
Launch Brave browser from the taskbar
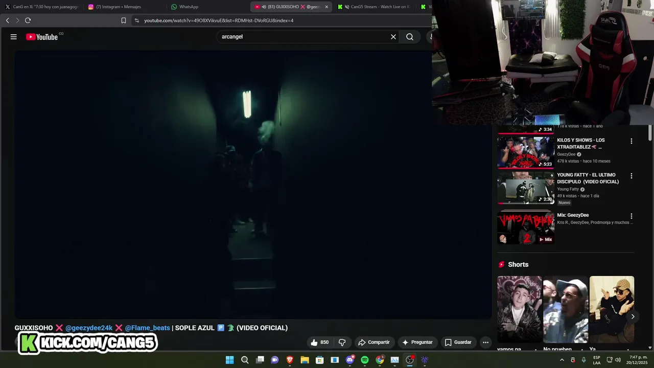point(290,360)
